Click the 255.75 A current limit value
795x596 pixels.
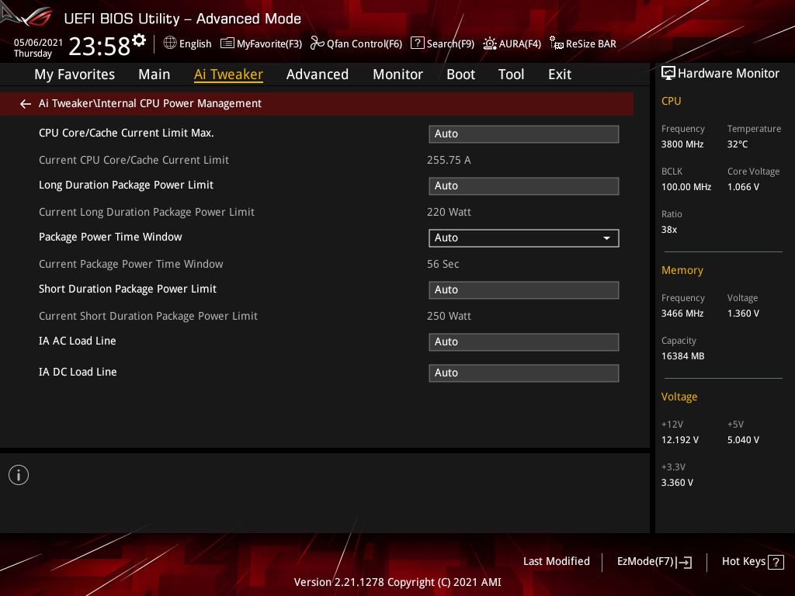(449, 160)
